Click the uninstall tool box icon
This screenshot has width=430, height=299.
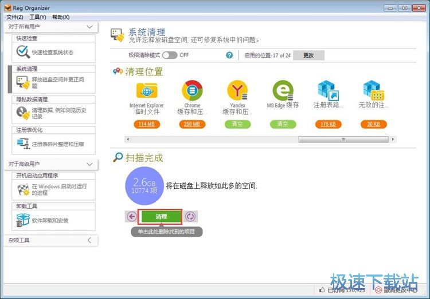coord(23,220)
